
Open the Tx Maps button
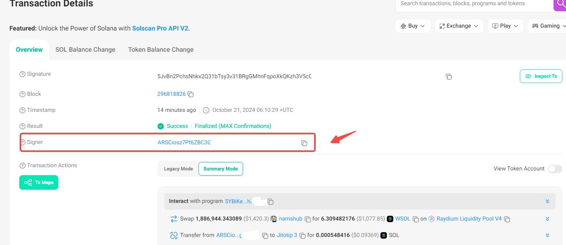coord(39,182)
